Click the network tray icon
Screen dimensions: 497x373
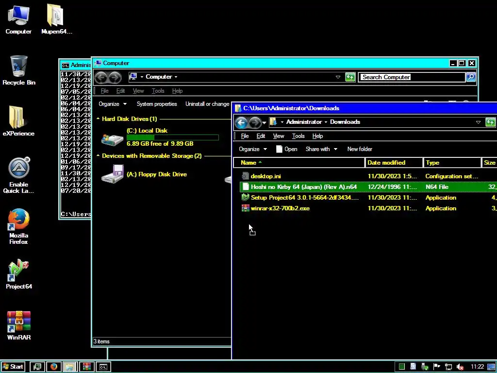pyautogui.click(x=448, y=367)
